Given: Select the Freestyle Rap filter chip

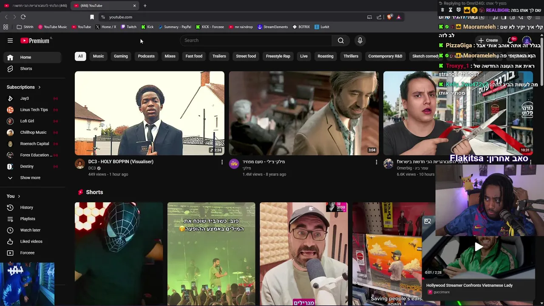Looking at the screenshot, I should point(278,56).
